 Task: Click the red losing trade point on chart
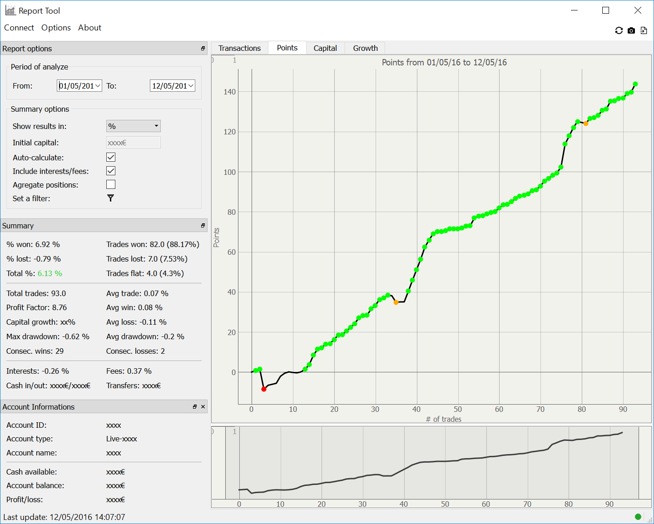tap(264, 389)
